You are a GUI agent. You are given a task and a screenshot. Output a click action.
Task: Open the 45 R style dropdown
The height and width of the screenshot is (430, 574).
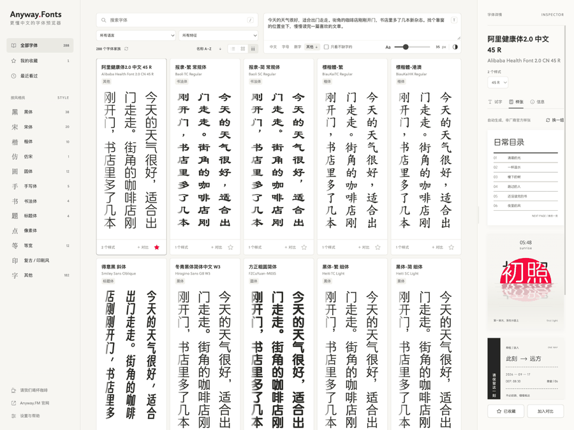click(x=498, y=83)
